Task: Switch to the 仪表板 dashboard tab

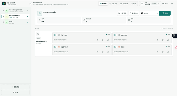Action: [x=103, y=4]
